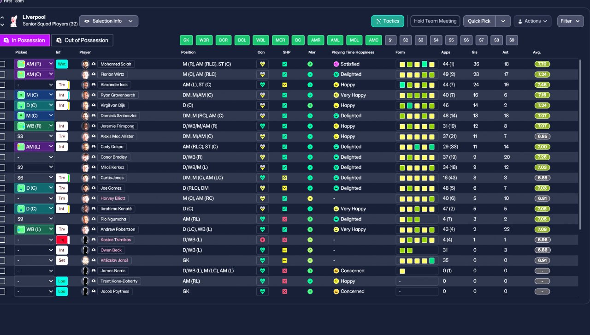Click the Trn badge for Harvey Elliott
Viewport: 590px width, 335px height.
62,198
